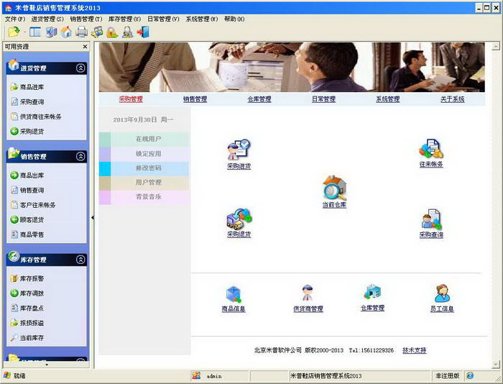Click the 修改密码 button
Image resolution: width=503 pixels, height=384 pixels.
[x=144, y=168]
